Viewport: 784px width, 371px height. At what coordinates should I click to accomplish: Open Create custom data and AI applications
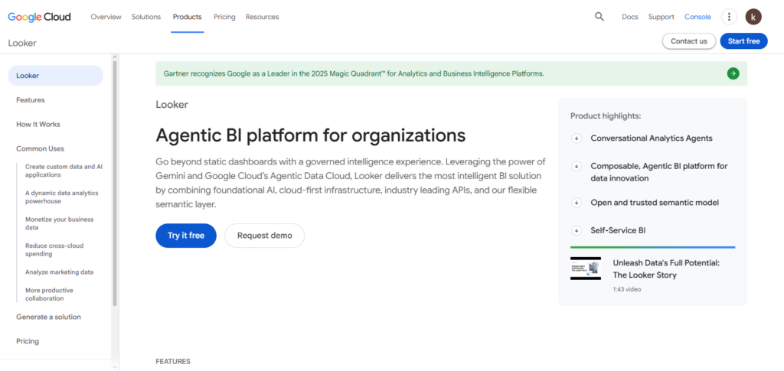tap(64, 171)
